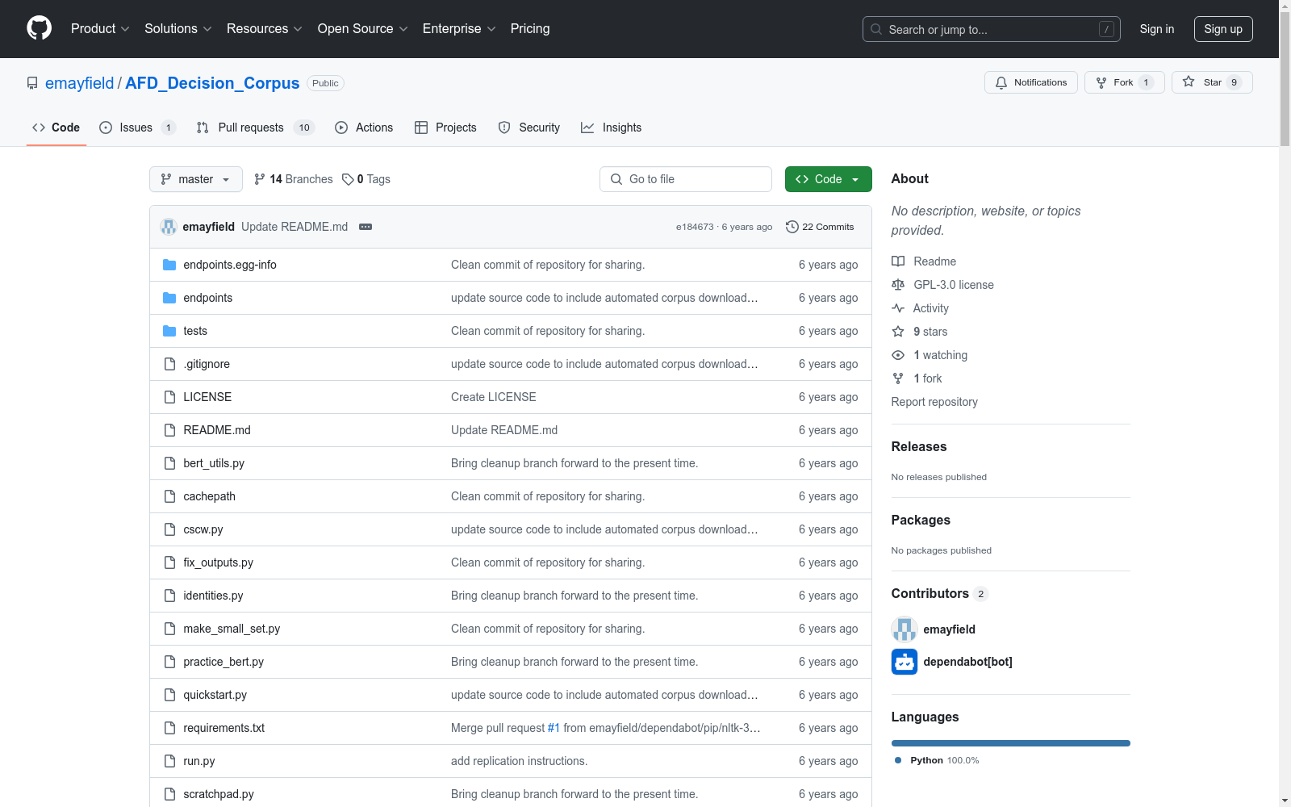Expand the Product menu
1291x807 pixels.
point(100,29)
